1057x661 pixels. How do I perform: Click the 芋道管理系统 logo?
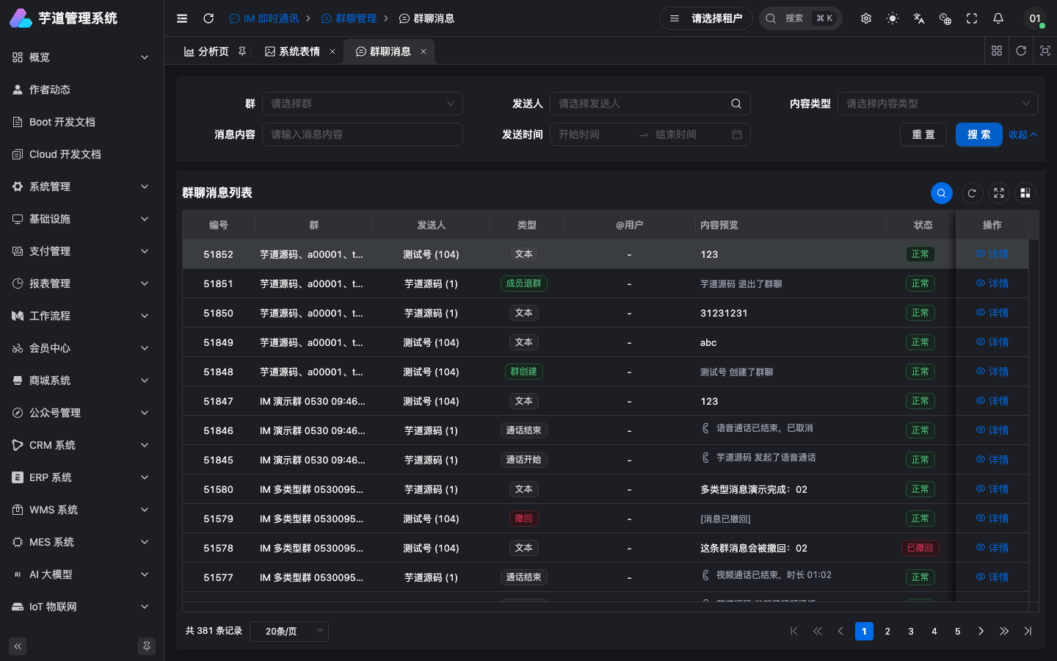click(x=64, y=18)
